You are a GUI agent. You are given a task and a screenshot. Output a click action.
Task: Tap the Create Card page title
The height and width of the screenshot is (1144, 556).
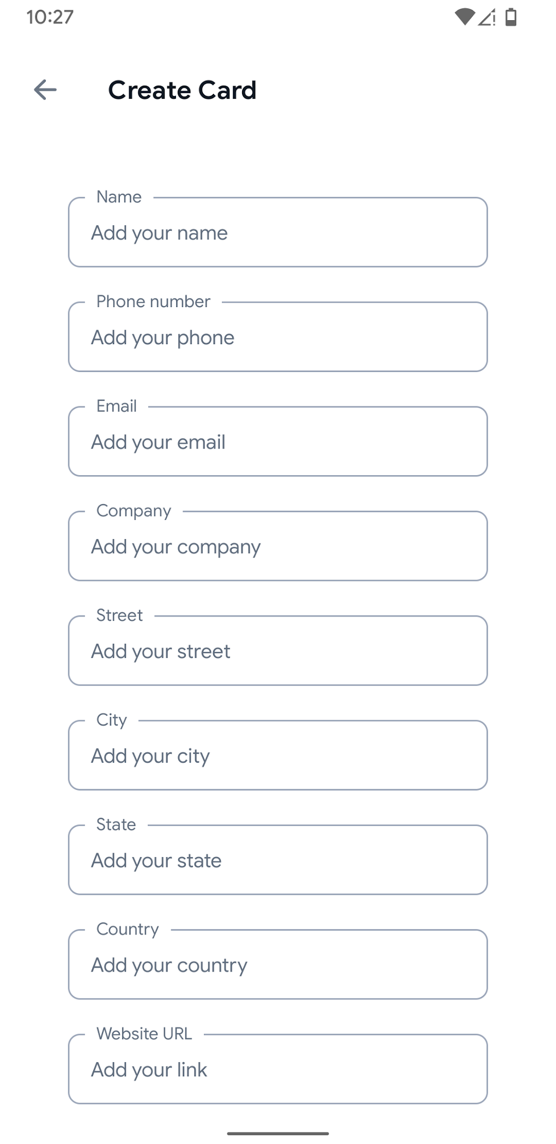click(182, 90)
